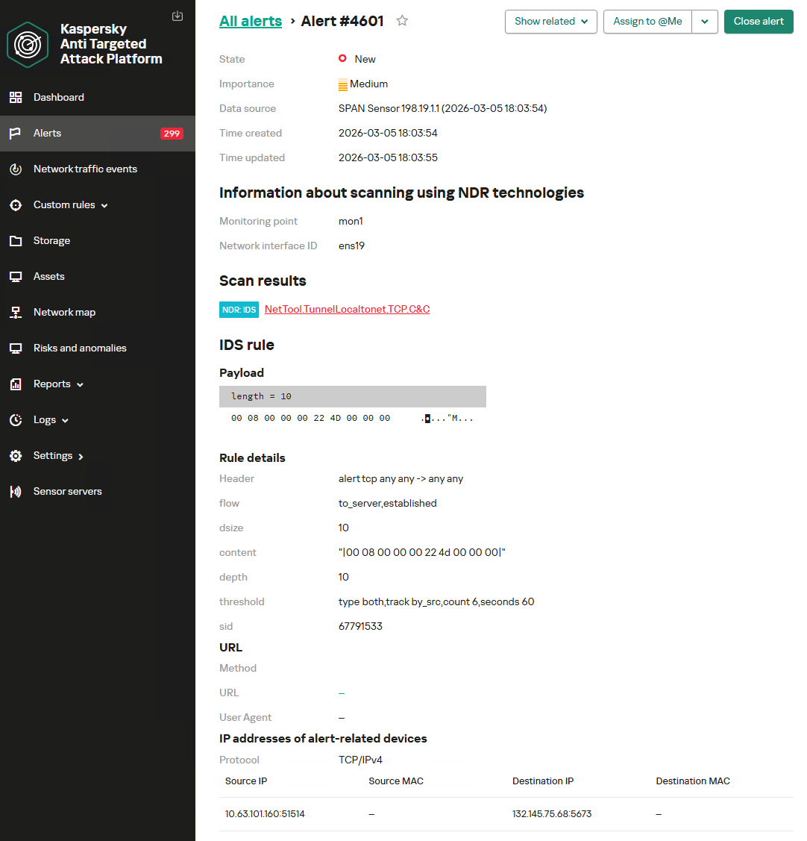Go to the Alerts section
This screenshot has height=841, width=807.
(48, 134)
